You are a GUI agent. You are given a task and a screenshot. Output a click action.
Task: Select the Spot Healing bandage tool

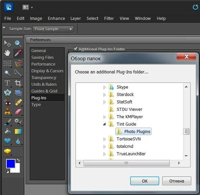(18, 102)
